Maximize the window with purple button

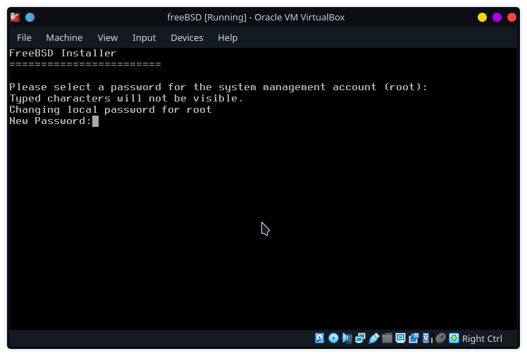click(497, 17)
